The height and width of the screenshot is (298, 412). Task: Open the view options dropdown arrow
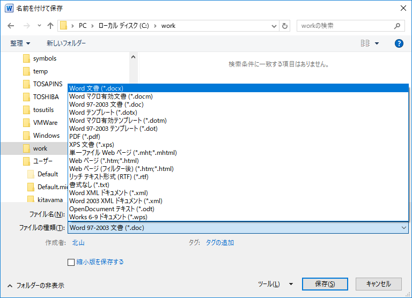coord(377,43)
